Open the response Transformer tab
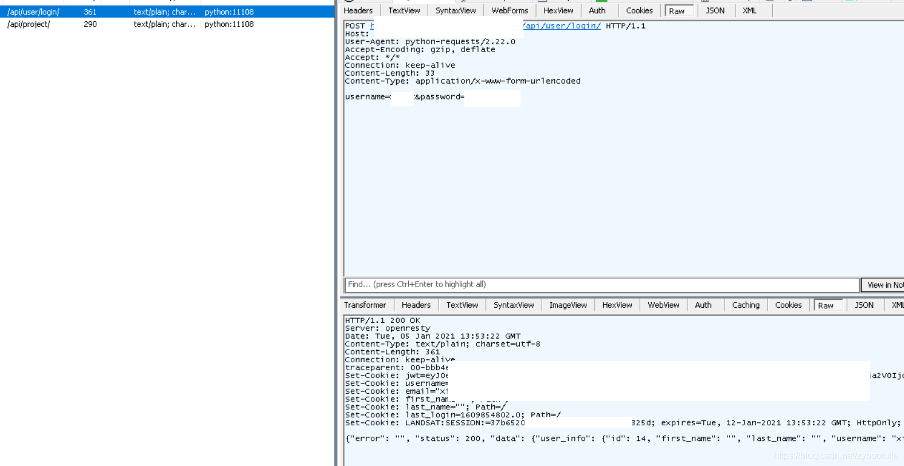This screenshot has height=466, width=904. coord(365,305)
